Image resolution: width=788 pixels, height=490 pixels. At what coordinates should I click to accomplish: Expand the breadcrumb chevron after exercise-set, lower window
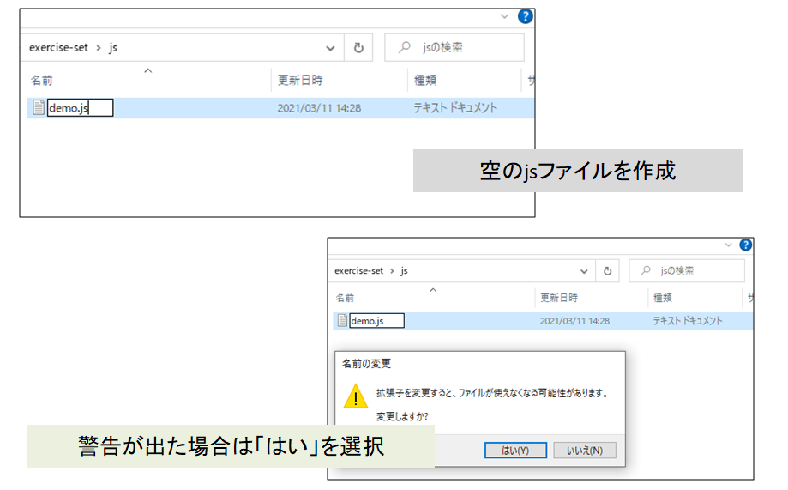point(392,271)
